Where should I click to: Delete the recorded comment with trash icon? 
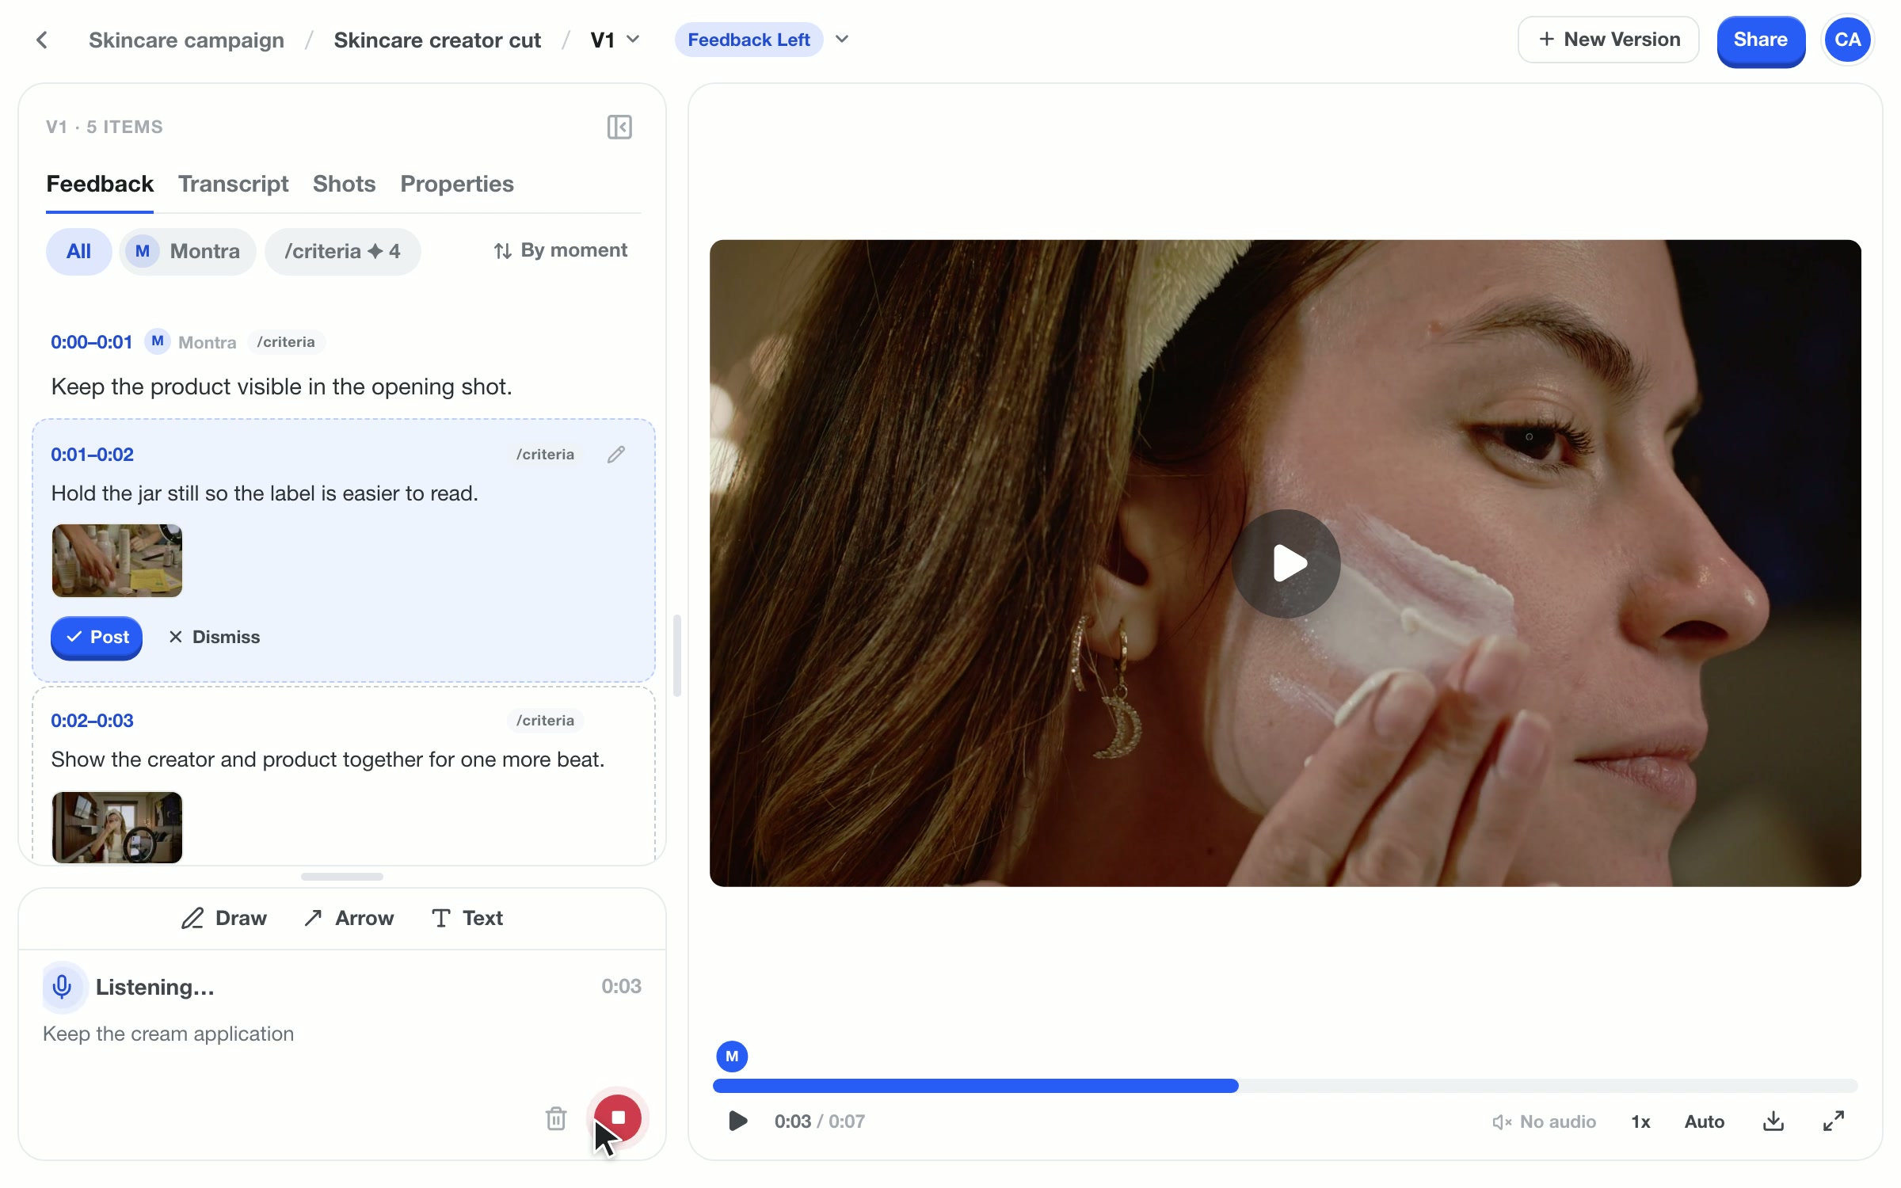(x=556, y=1118)
